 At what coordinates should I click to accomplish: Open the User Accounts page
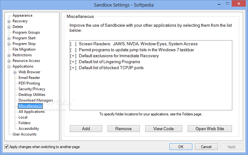click(x=25, y=134)
